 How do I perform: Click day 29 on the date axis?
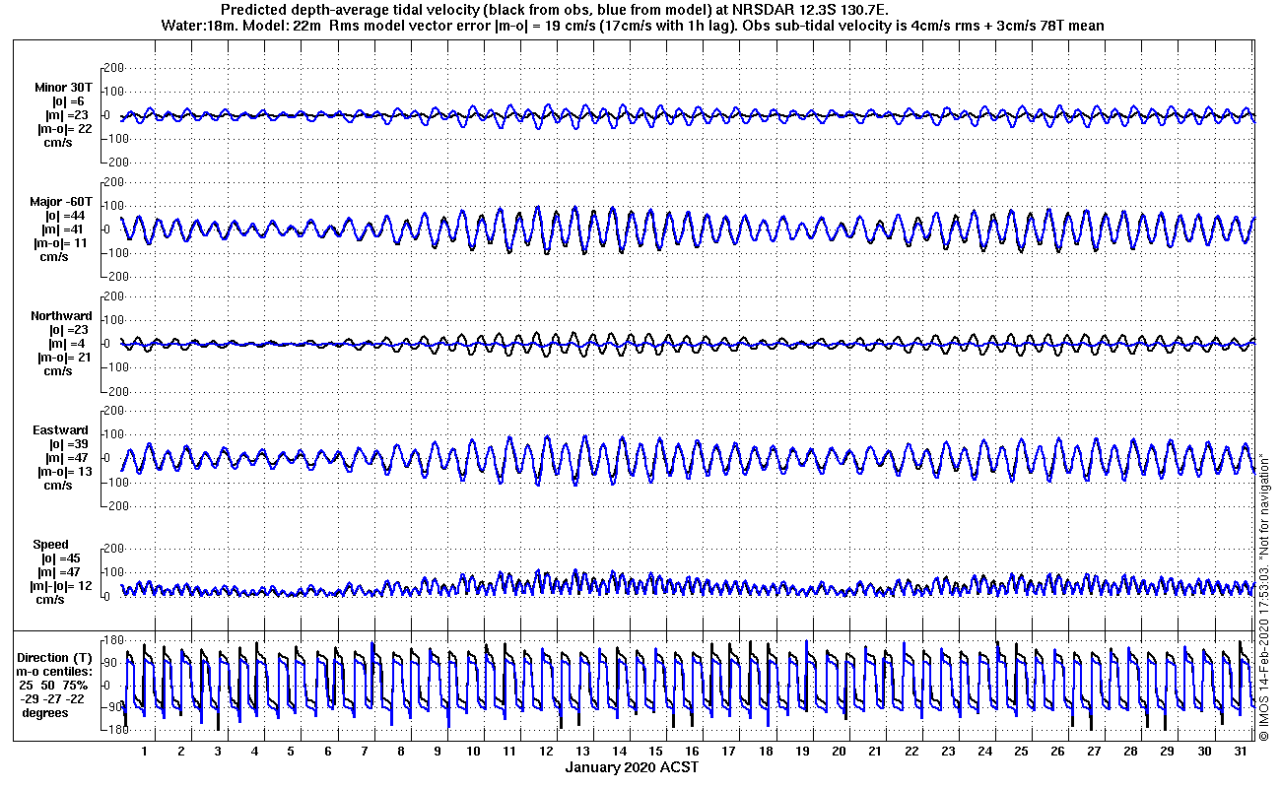[x=1167, y=751]
